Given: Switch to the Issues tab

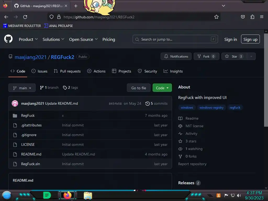Looking at the screenshot, I should click(40, 71).
